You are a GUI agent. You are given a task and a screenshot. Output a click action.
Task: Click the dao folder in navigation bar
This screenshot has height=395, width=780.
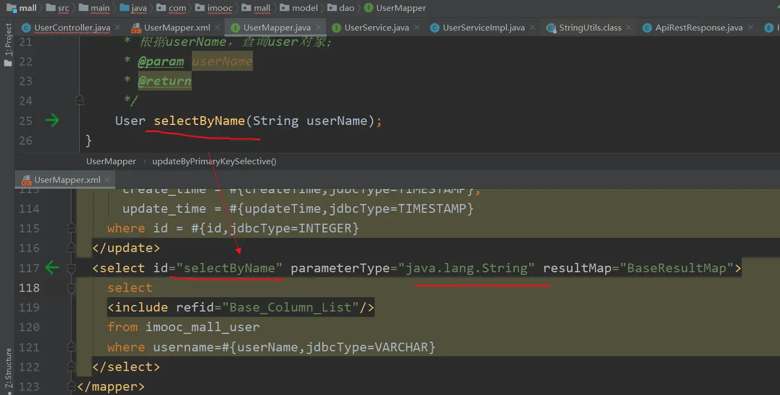coord(346,8)
